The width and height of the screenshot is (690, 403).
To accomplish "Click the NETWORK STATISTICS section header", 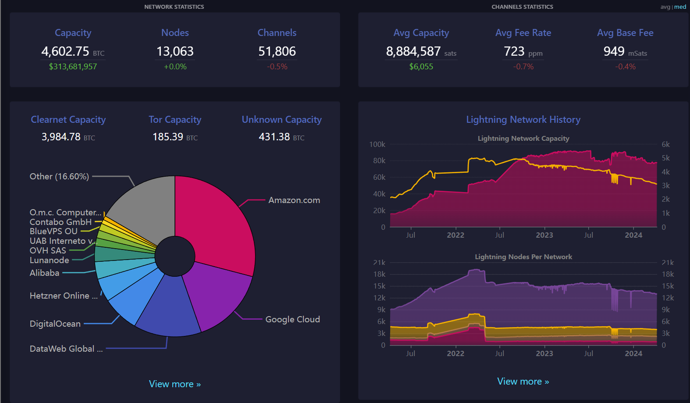I will (x=174, y=7).
